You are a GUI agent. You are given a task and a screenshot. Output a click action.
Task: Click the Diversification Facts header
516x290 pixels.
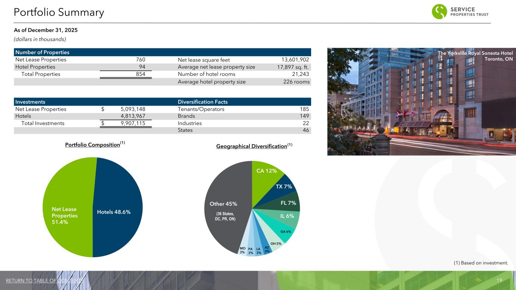point(203,102)
